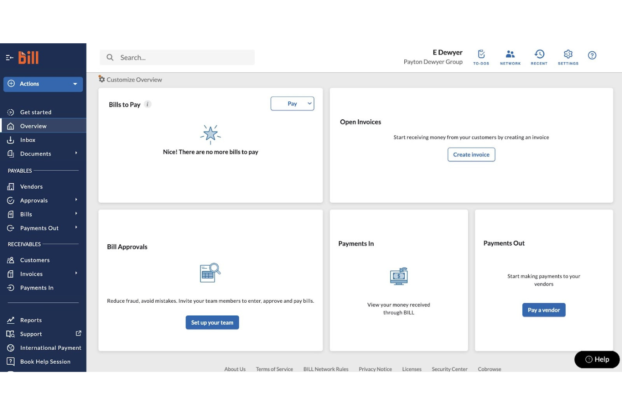Click the Network icon in the top bar

(x=510, y=55)
